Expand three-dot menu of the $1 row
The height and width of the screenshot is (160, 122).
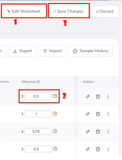point(108,114)
